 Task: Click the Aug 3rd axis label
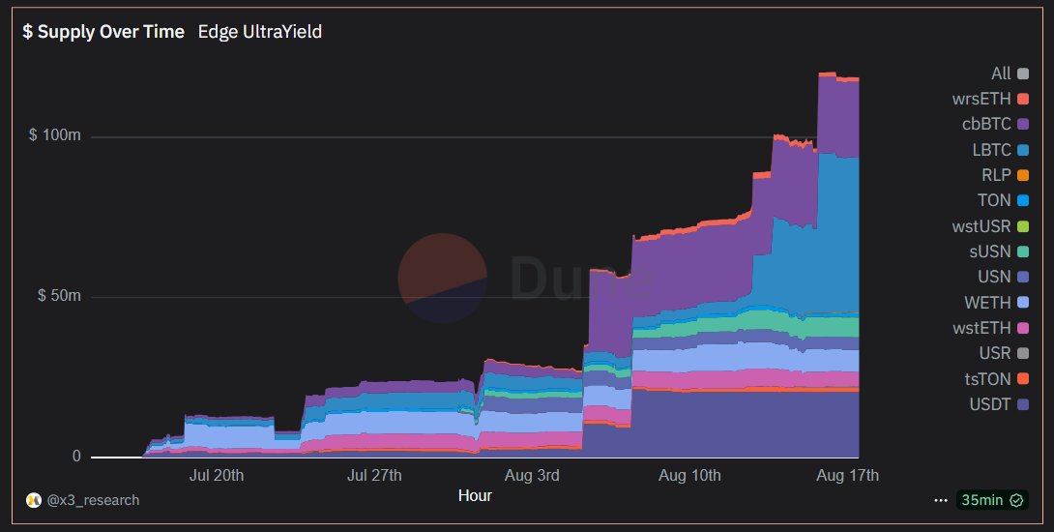point(532,476)
